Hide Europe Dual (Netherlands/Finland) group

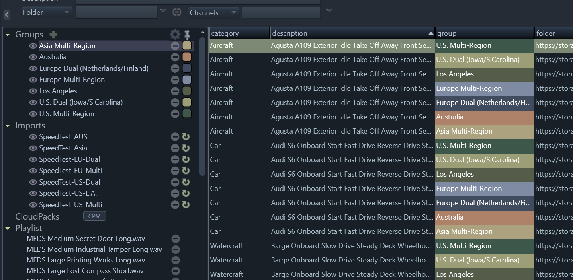(33, 68)
